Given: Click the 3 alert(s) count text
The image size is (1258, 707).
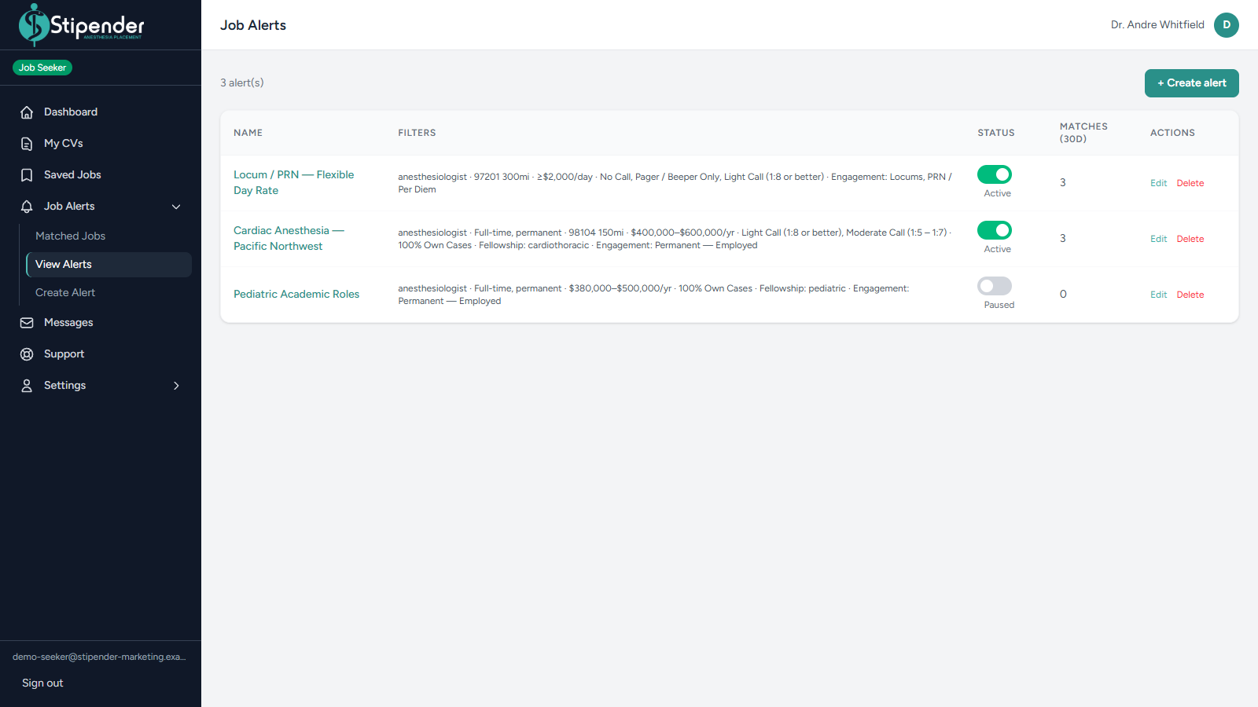Looking at the screenshot, I should click(242, 82).
